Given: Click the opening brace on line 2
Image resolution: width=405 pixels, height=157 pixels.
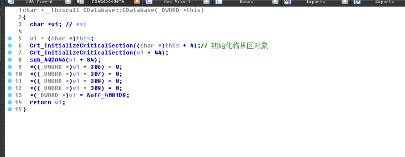Looking at the screenshot, I should (x=24, y=17).
